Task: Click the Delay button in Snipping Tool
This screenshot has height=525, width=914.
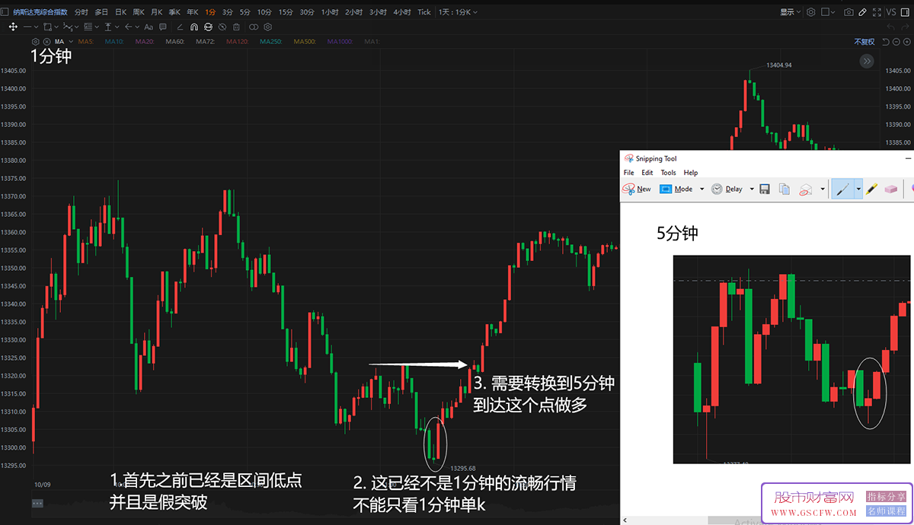Action: (727, 189)
